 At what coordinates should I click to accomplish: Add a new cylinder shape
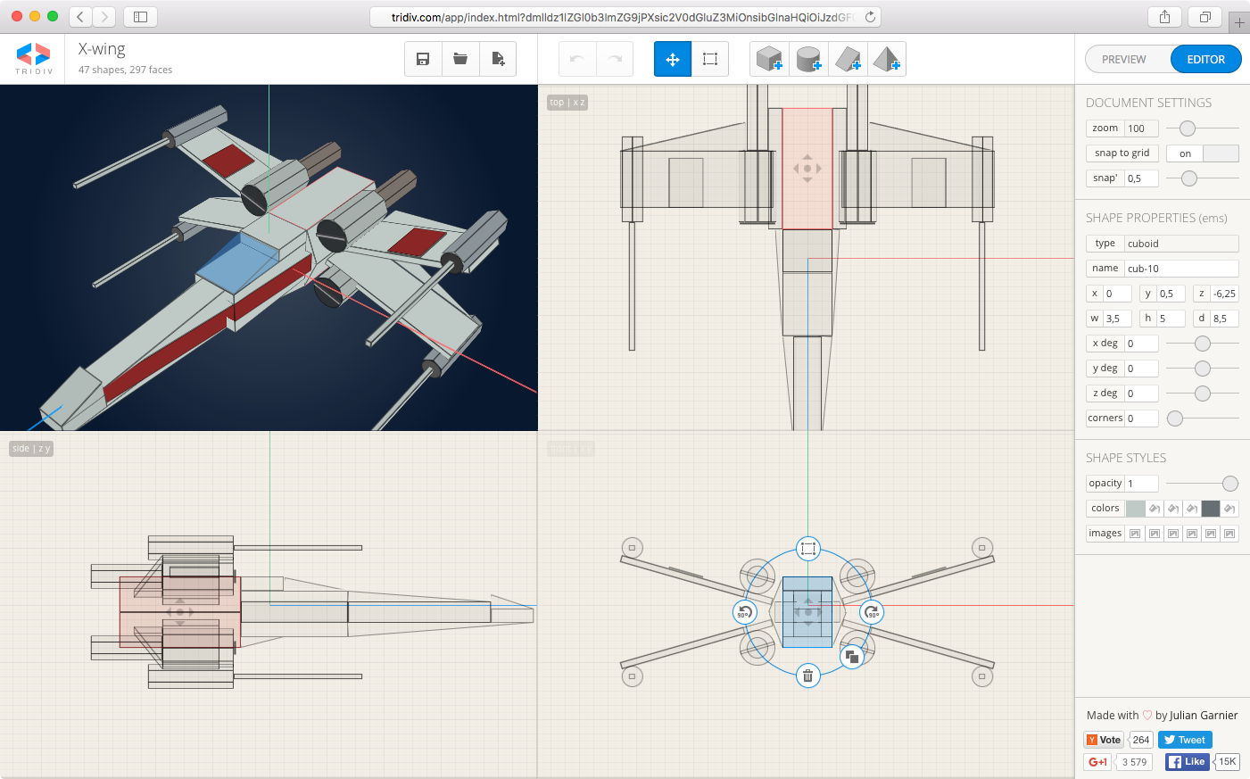point(808,59)
